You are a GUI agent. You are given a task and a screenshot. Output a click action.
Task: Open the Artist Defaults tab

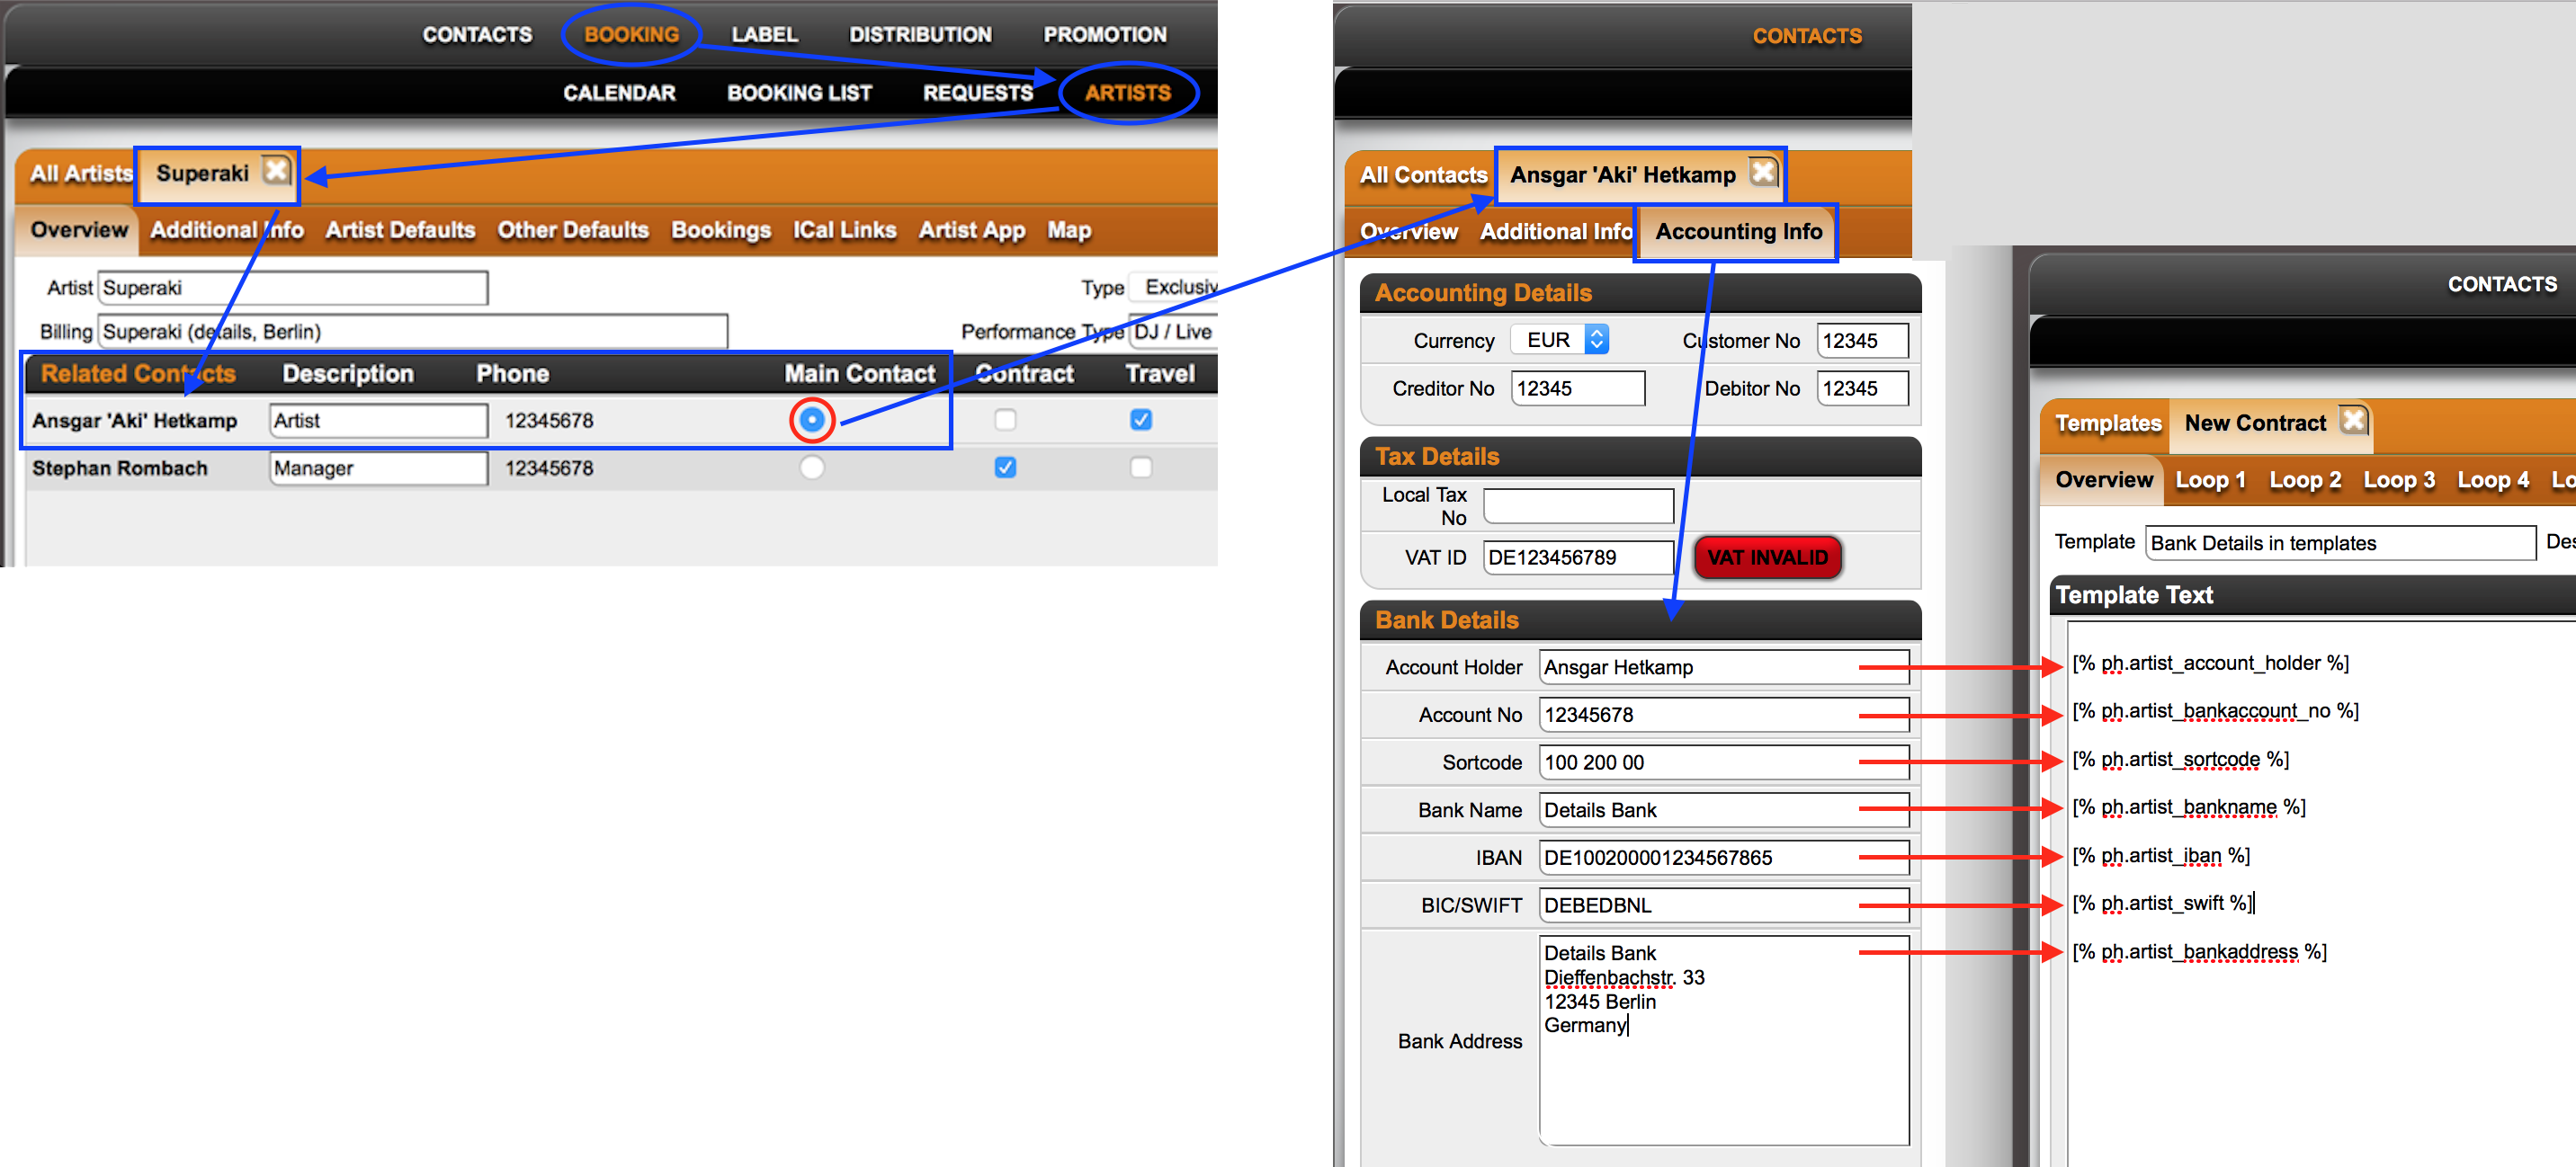tap(400, 230)
